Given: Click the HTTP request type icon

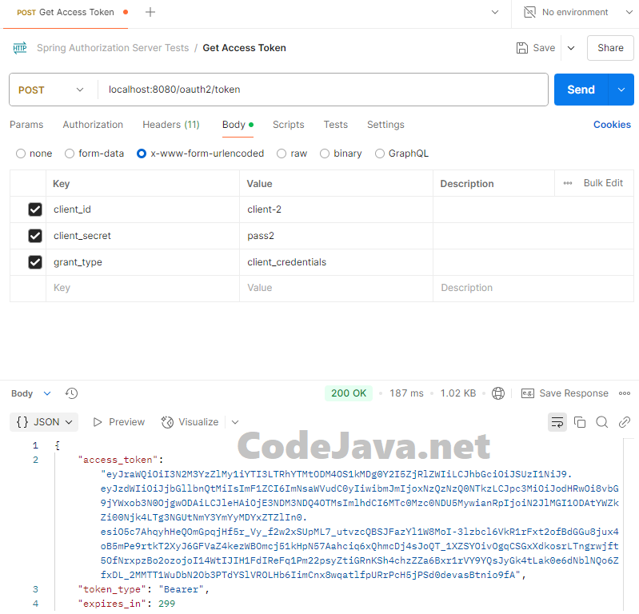Looking at the screenshot, I should pos(19,48).
